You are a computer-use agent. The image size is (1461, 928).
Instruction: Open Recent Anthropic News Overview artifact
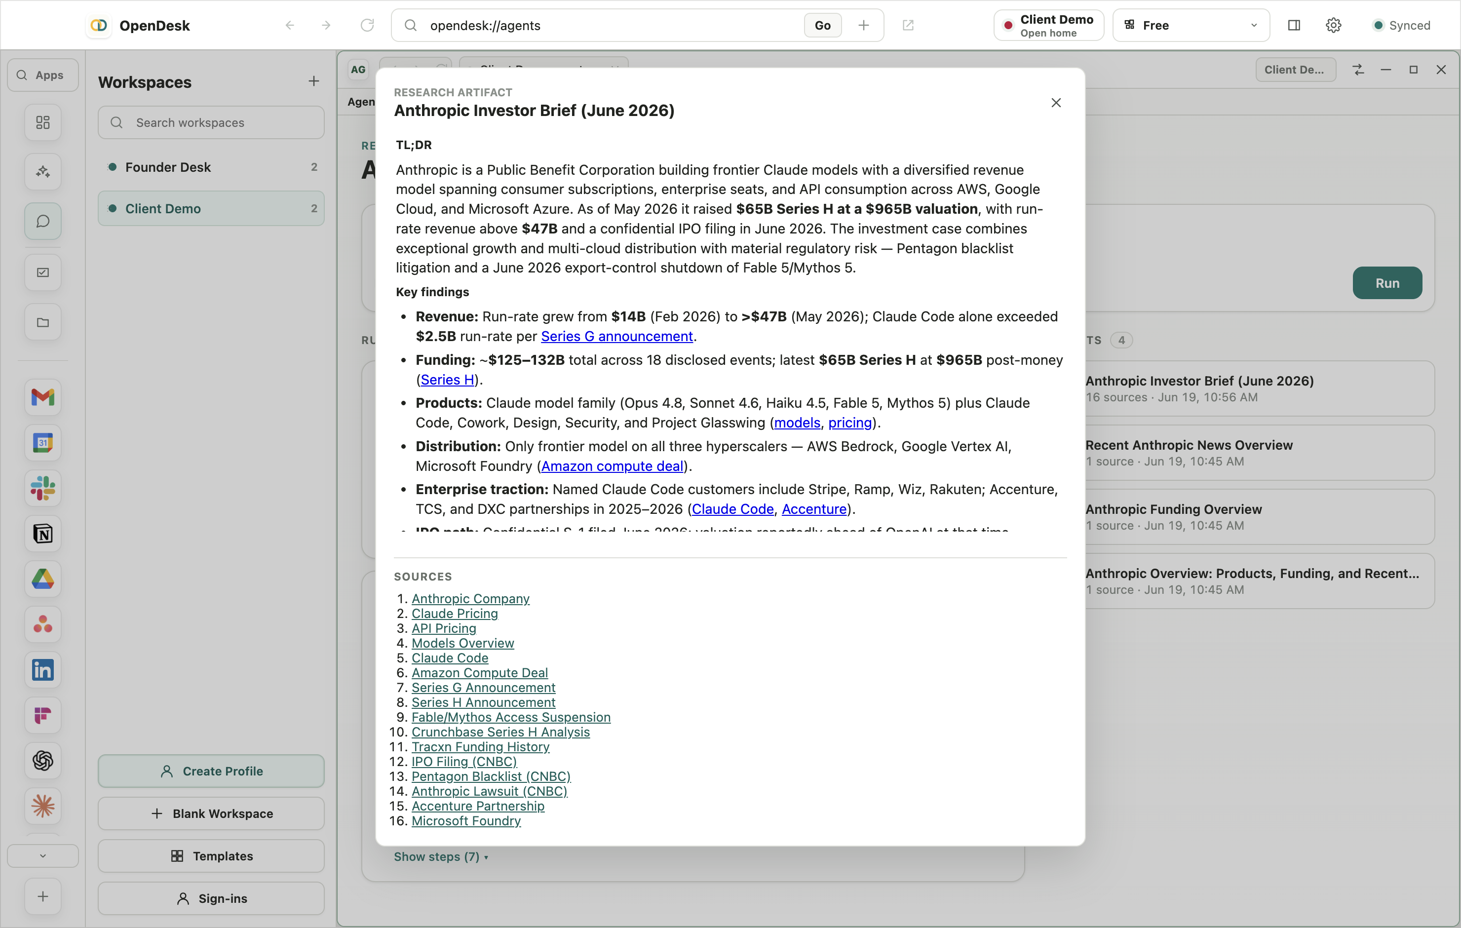[x=1260, y=453]
